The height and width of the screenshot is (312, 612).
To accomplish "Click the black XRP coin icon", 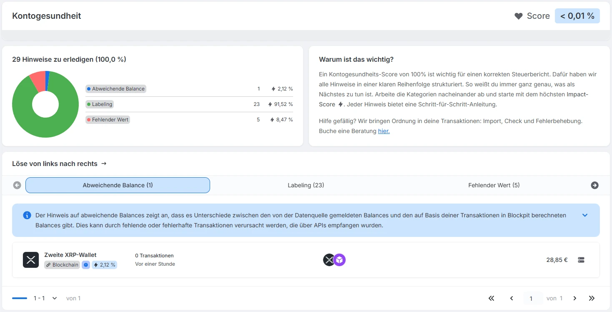I will click(329, 260).
